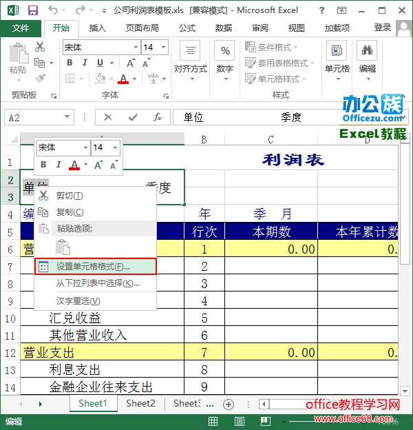Open the mini toolbar font name dropdown

pos(85,147)
